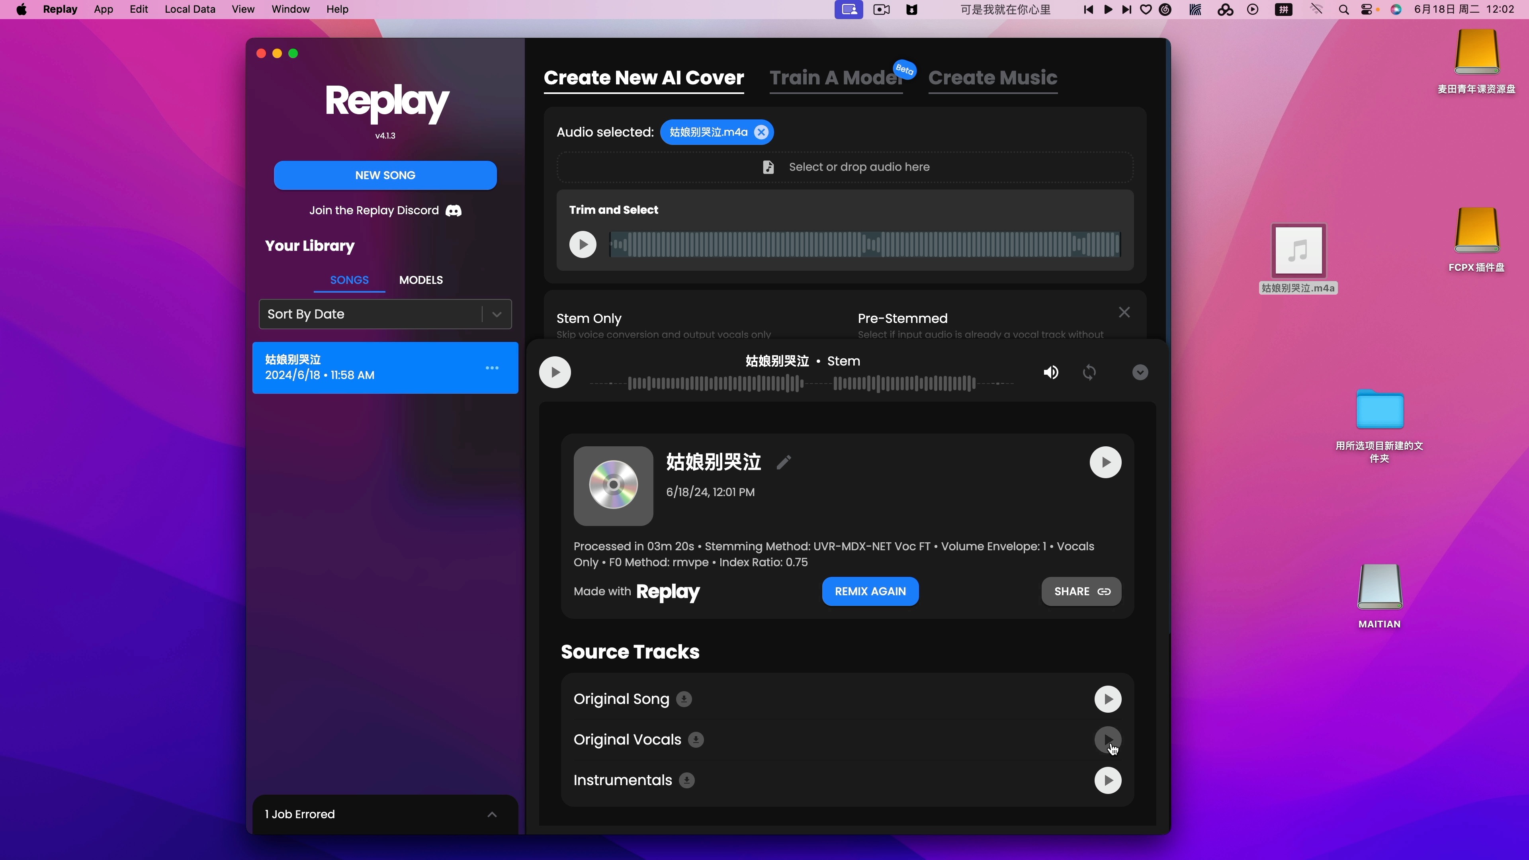The image size is (1529, 860).
Task: Open Spotlight search in the menu bar
Action: 1344,10
